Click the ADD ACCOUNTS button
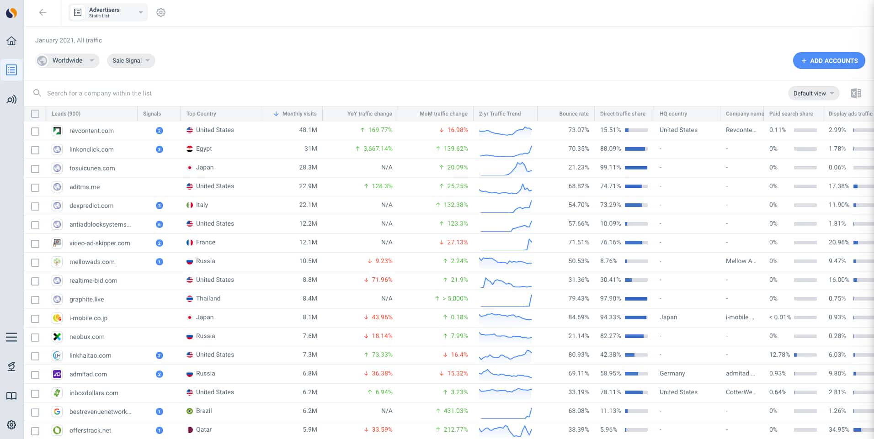 pos(829,61)
